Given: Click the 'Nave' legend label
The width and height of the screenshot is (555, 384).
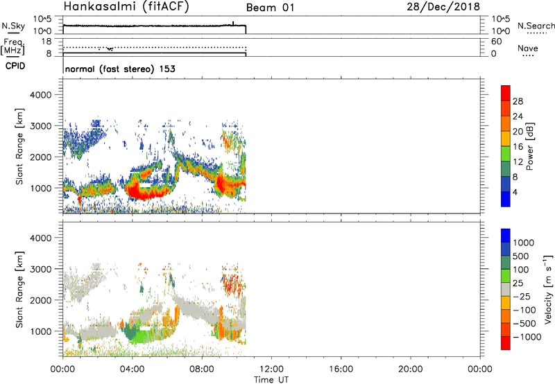Looking at the screenshot, I should tap(528, 49).
